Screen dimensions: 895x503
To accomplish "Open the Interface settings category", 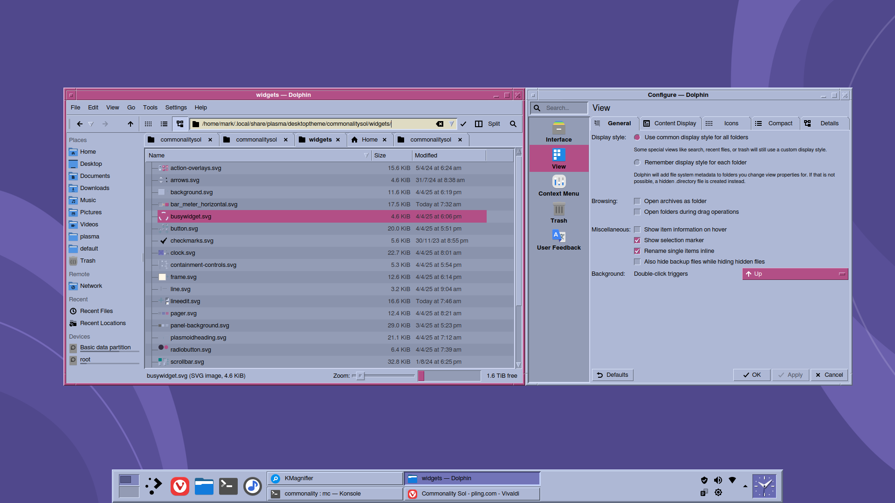I will [x=559, y=132].
